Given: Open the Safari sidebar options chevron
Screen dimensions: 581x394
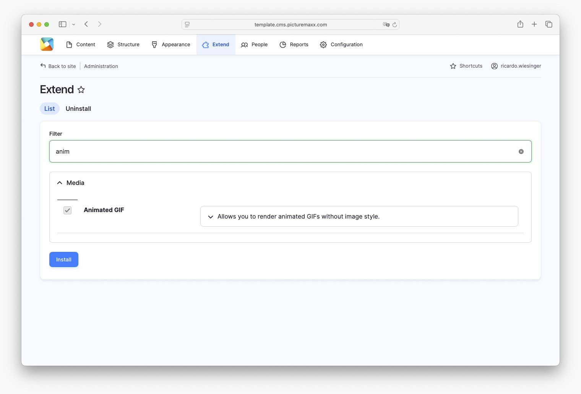Looking at the screenshot, I should [x=74, y=24].
